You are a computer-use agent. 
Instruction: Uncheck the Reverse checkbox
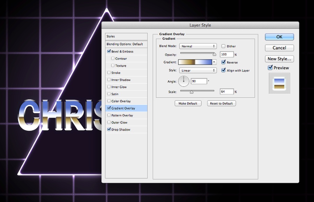(x=224, y=62)
